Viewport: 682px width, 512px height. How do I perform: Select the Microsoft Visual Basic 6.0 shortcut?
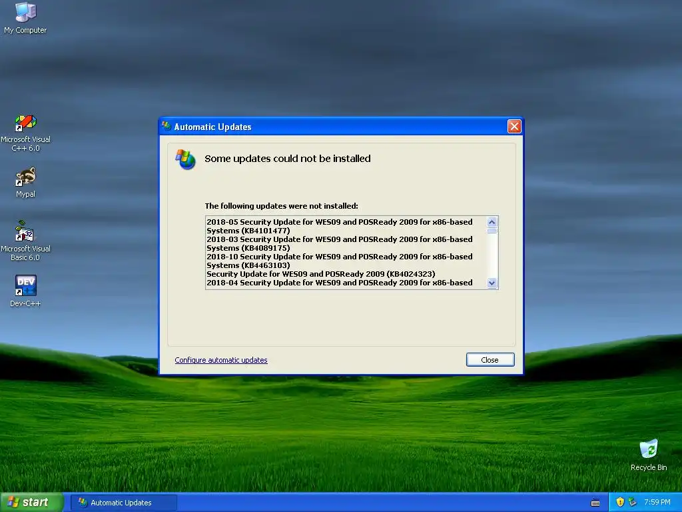click(25, 241)
